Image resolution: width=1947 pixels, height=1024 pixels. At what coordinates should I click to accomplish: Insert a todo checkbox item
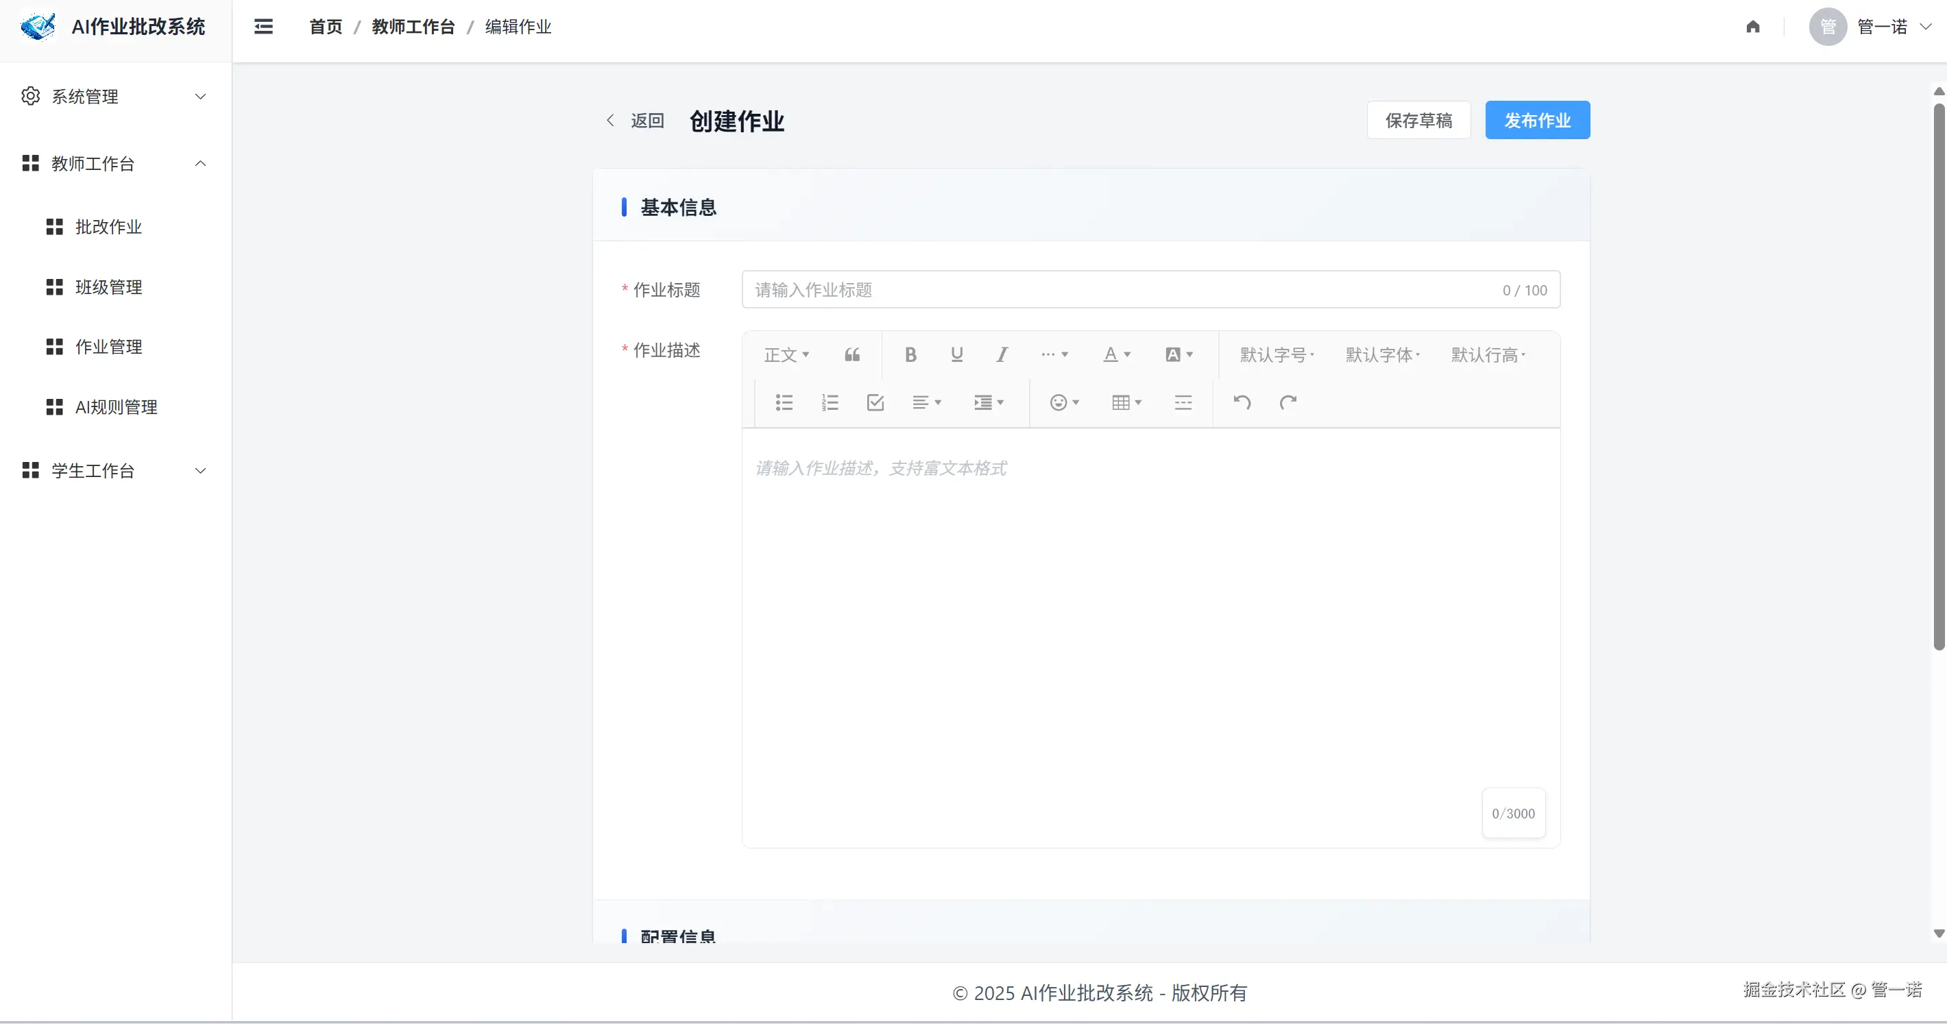point(875,402)
